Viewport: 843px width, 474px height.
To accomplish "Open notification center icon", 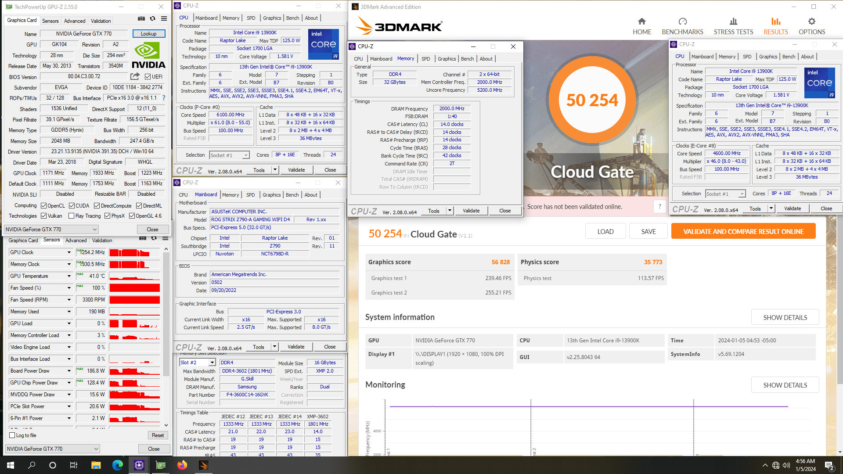I will coord(829,465).
